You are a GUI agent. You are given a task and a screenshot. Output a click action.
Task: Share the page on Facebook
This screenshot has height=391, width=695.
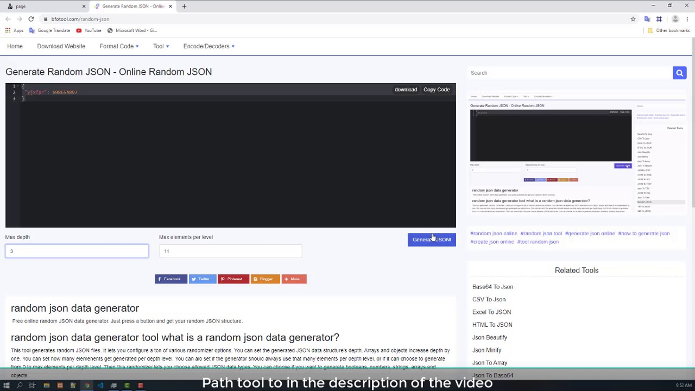[x=170, y=279]
